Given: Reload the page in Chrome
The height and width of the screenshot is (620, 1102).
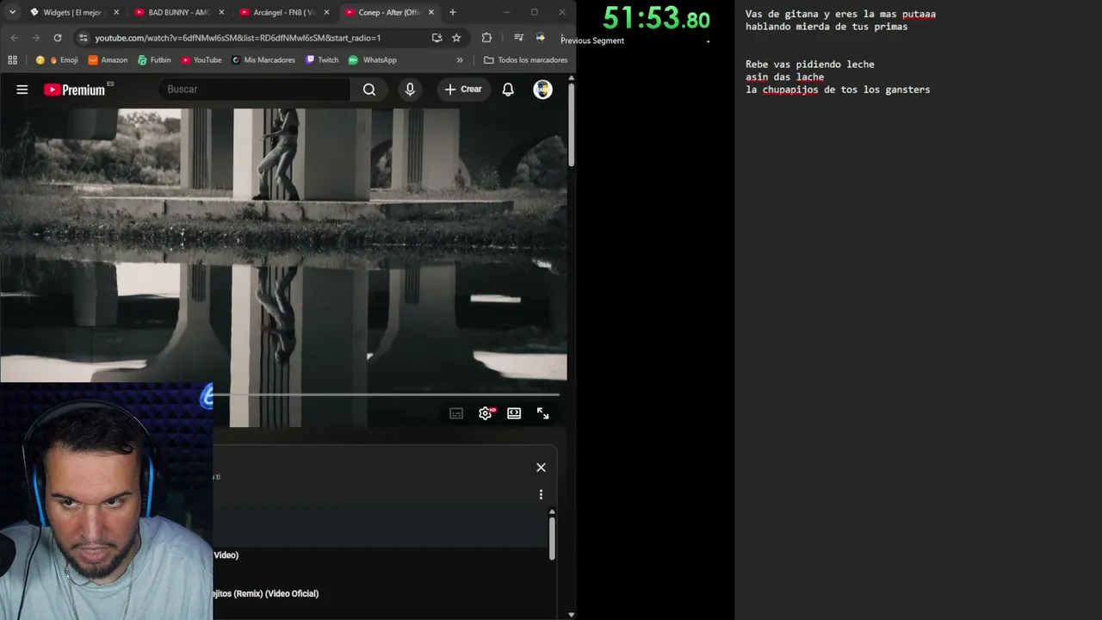Looking at the screenshot, I should coord(58,38).
